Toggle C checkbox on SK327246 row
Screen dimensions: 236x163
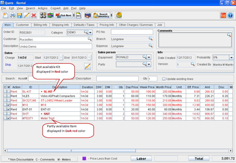pyautogui.click(x=5, y=100)
